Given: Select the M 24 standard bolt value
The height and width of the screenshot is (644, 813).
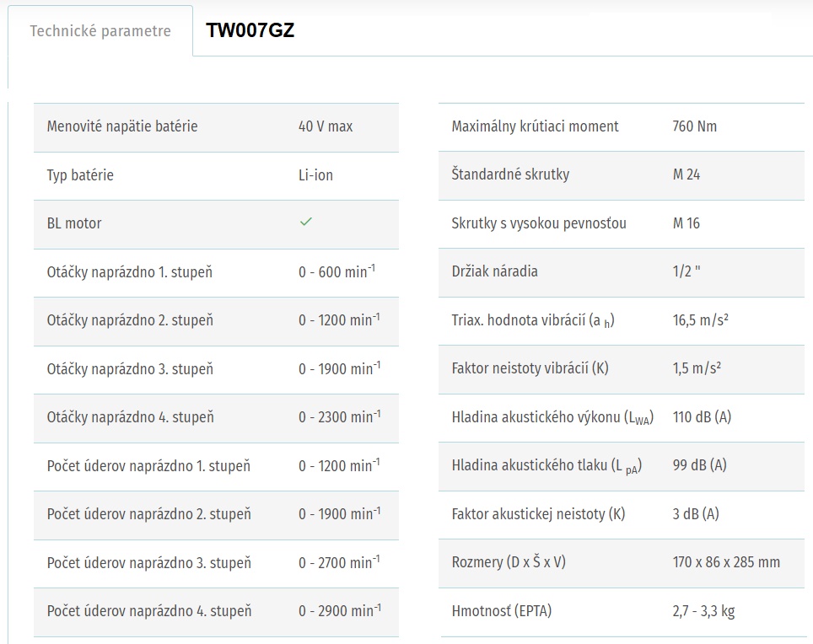Looking at the screenshot, I should pyautogui.click(x=686, y=174).
